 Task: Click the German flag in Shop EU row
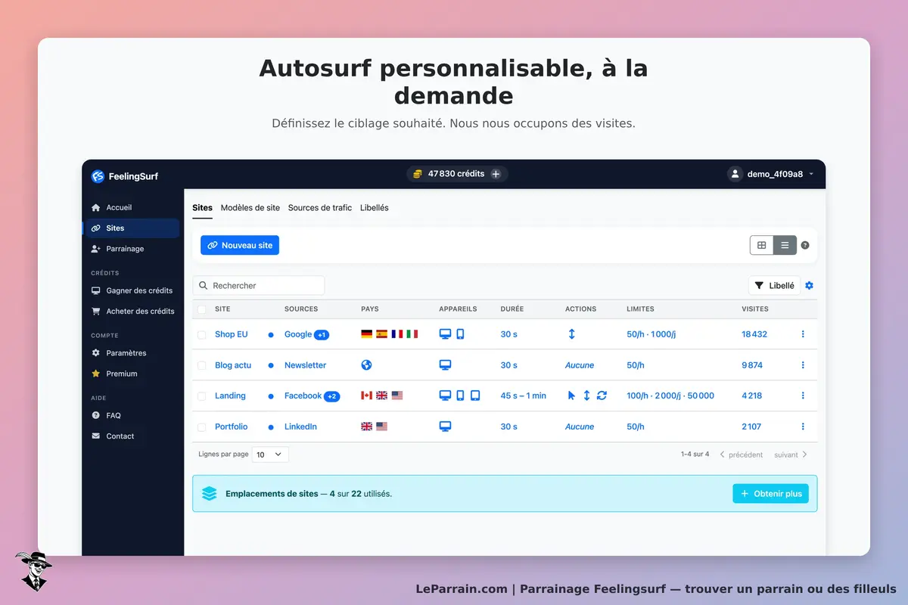[367, 334]
